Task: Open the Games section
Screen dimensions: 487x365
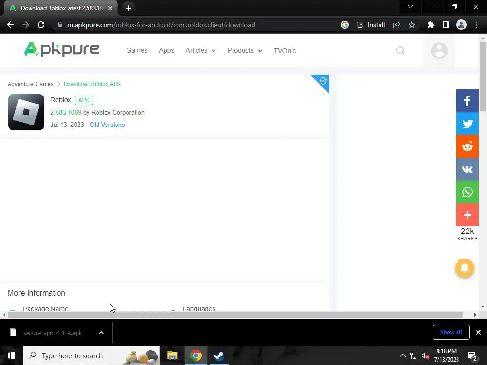Action: click(x=136, y=50)
